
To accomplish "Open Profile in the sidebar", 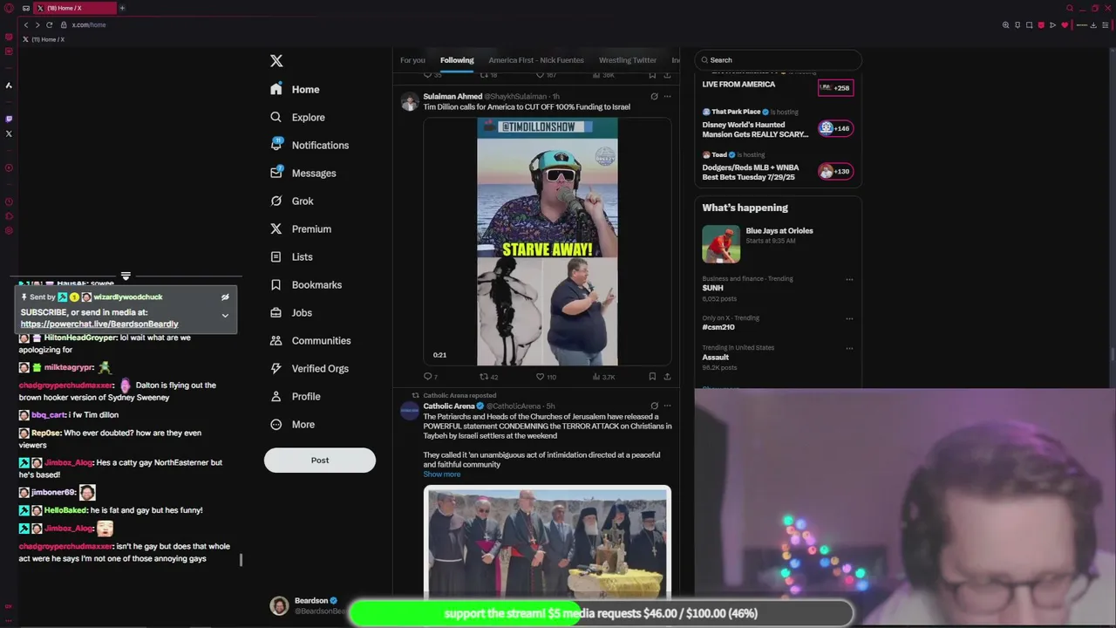I will (295, 396).
